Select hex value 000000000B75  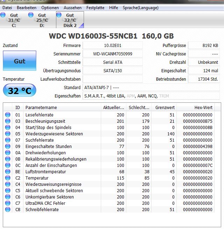(x=198, y=121)
